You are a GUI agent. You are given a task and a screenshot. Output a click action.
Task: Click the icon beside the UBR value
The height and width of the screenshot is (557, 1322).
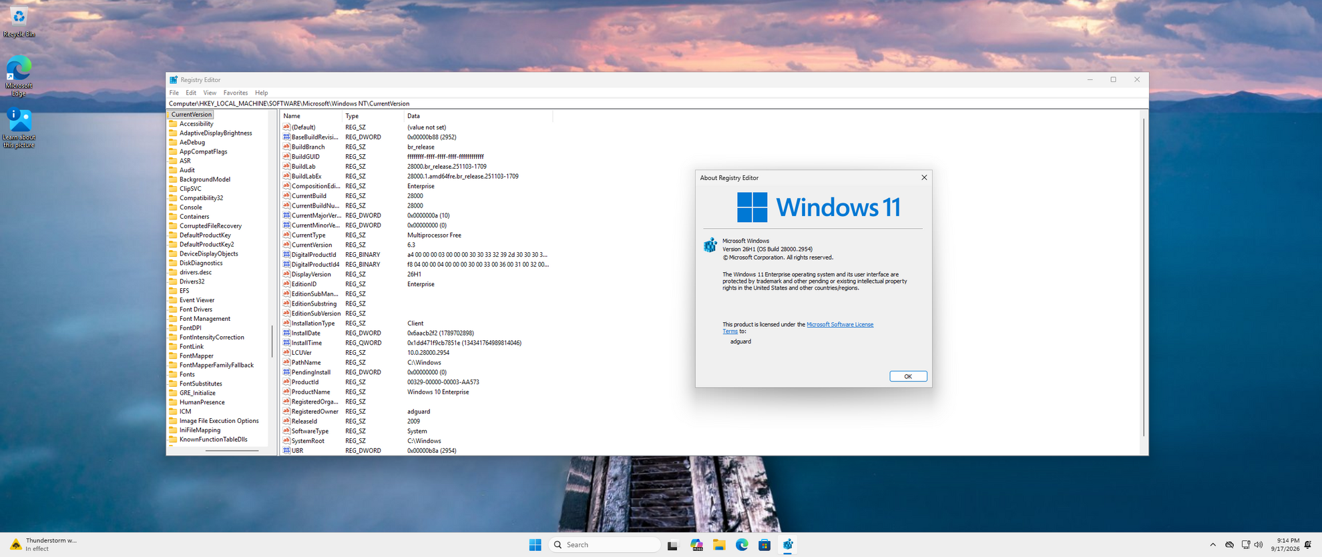click(x=286, y=450)
